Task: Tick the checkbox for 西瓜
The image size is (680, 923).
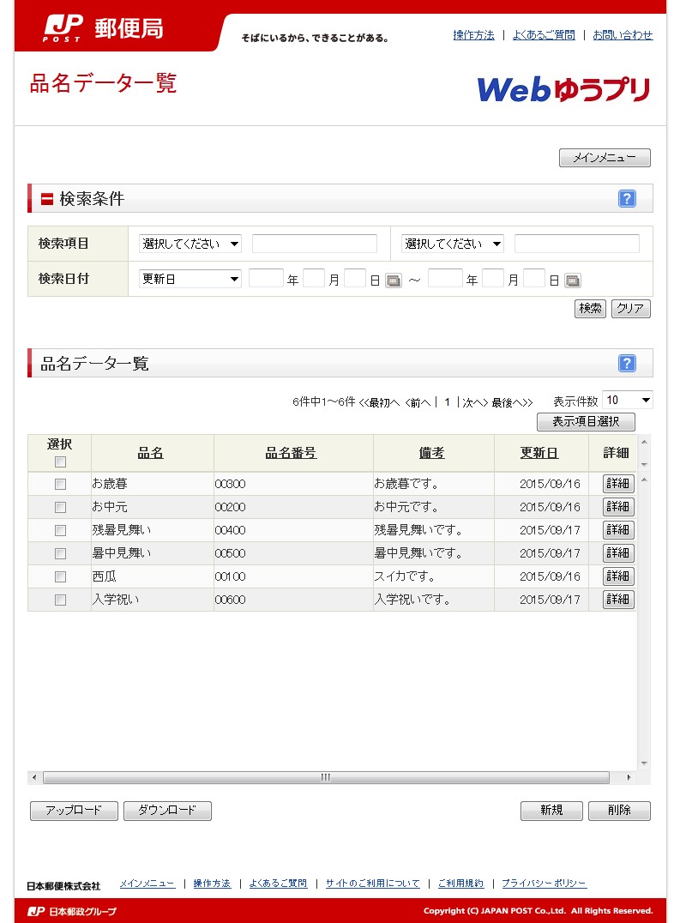Action: (60, 576)
